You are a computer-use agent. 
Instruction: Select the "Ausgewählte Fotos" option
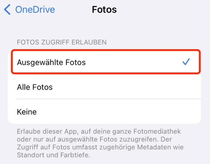[x=106, y=62]
